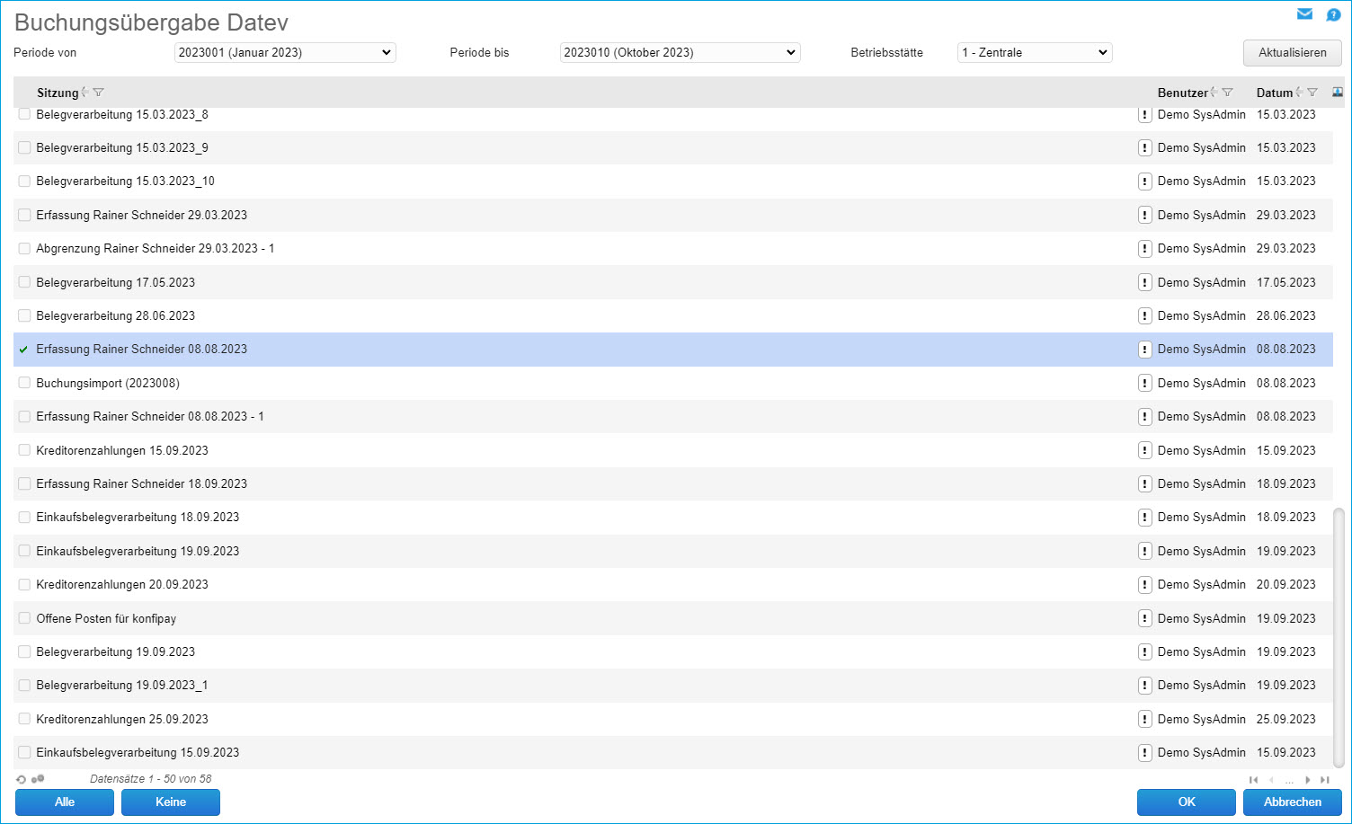
Task: Click the filter funnel on Benutzer column
Action: (1228, 93)
